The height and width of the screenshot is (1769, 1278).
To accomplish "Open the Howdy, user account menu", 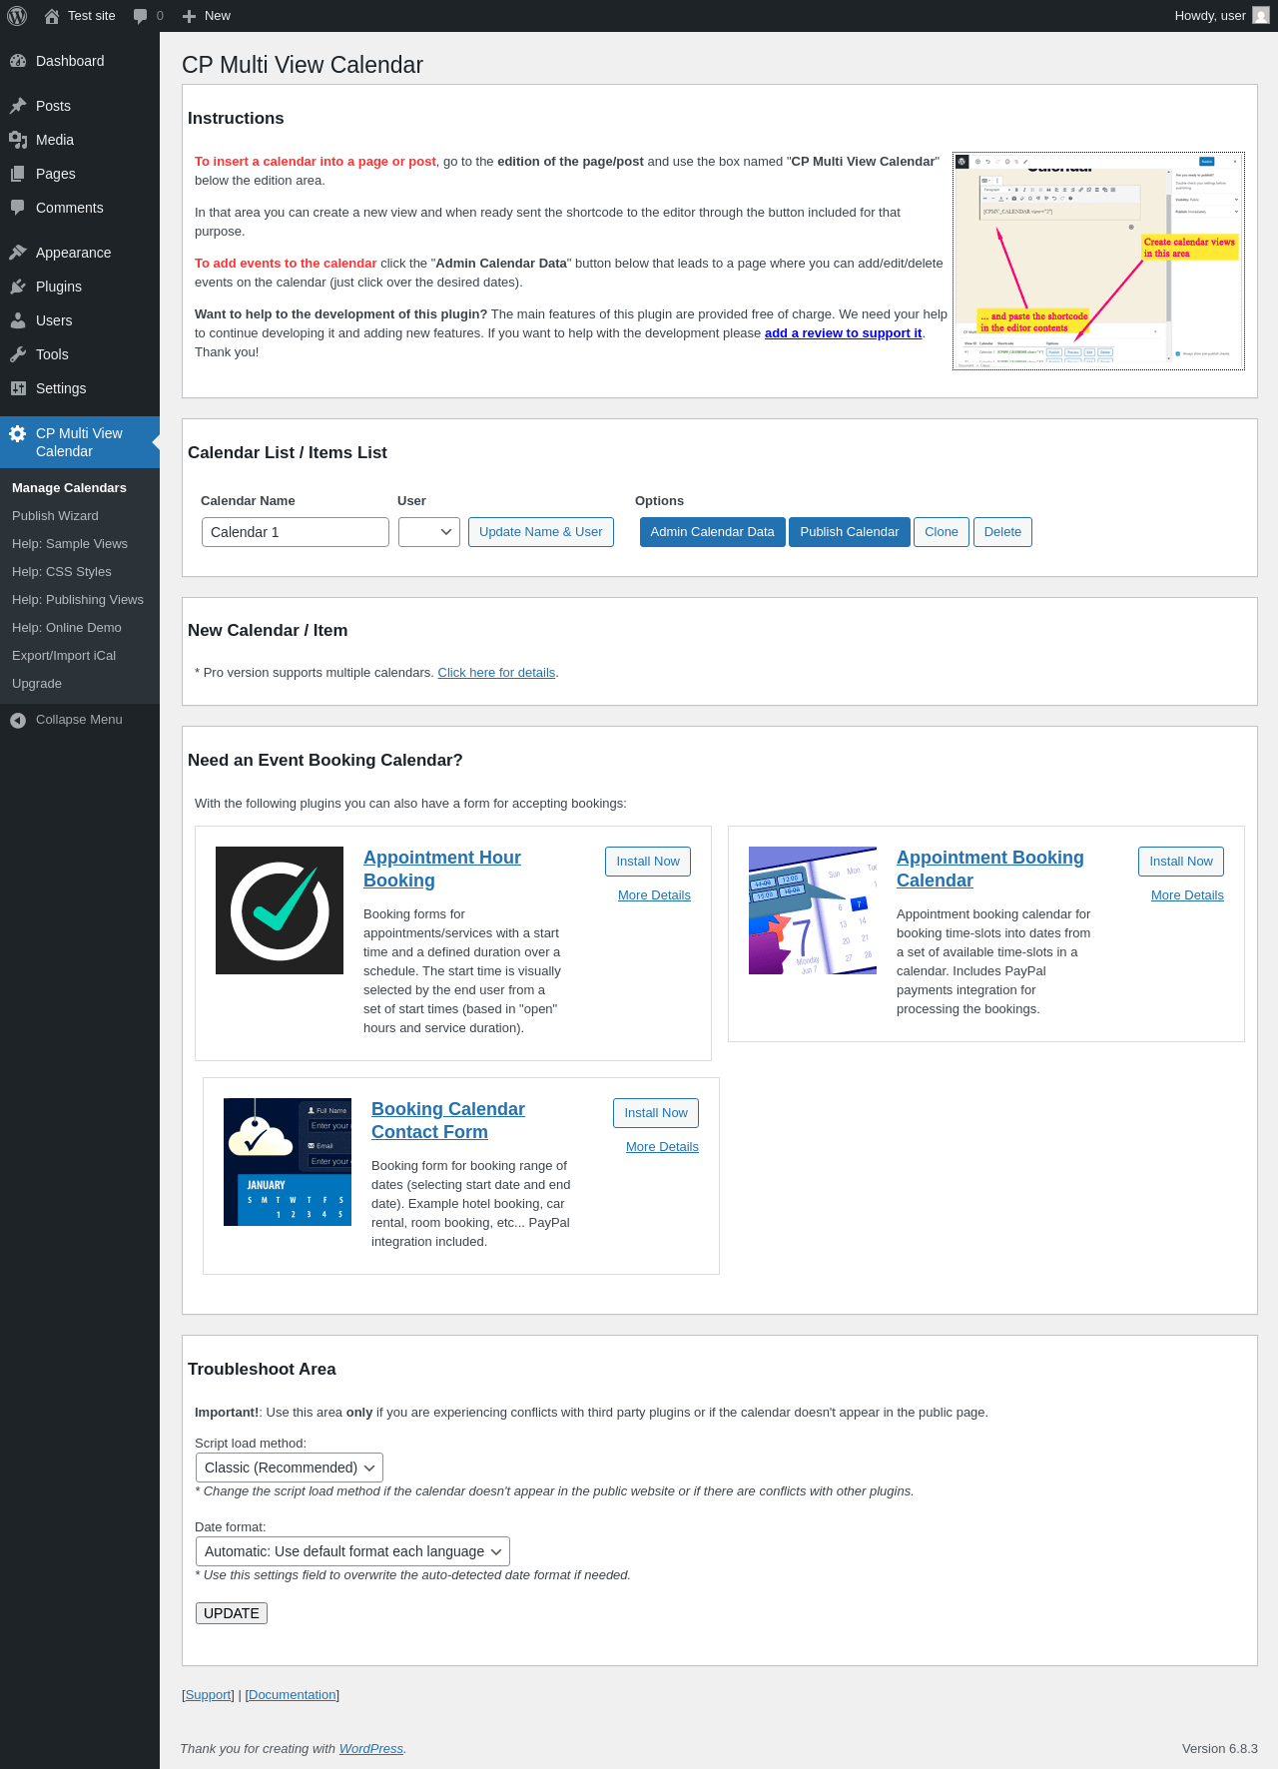I will 1222,16.
